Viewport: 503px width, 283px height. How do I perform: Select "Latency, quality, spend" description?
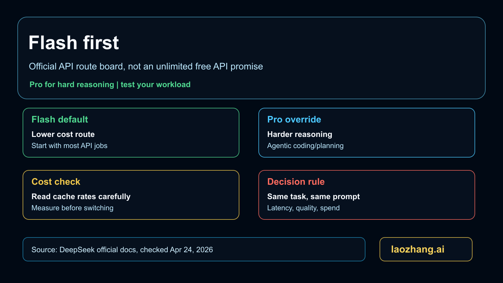(x=303, y=208)
